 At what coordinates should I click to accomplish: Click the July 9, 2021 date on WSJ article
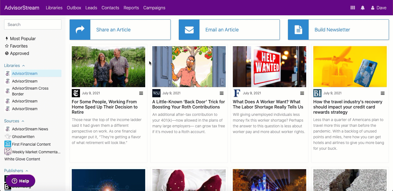[x=171, y=93]
